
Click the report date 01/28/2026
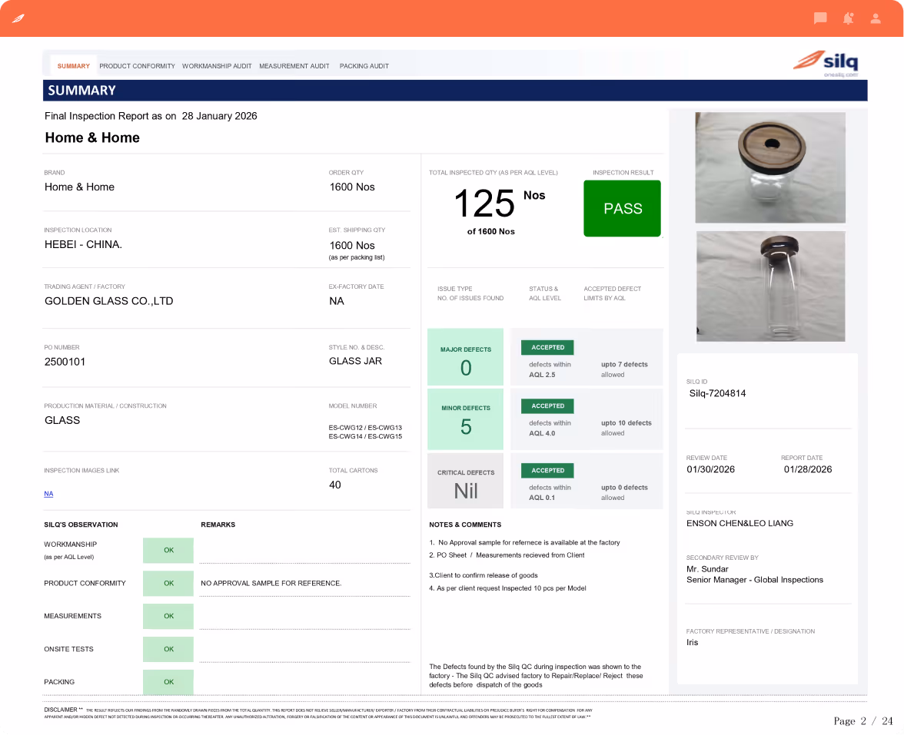point(808,469)
